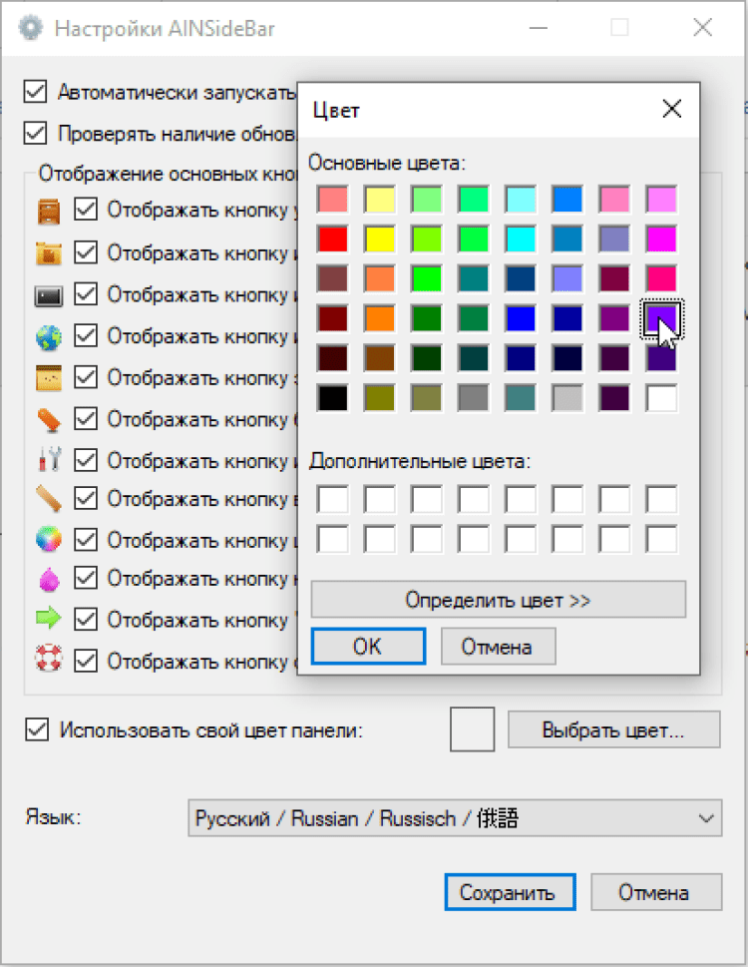Pick the bright magenta color swatch

(661, 239)
